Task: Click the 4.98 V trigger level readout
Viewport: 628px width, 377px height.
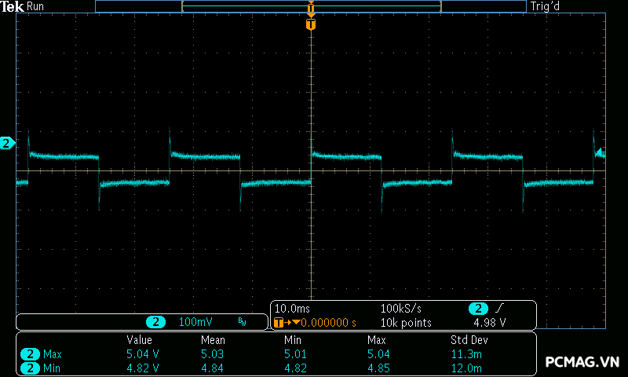Action: (x=489, y=323)
